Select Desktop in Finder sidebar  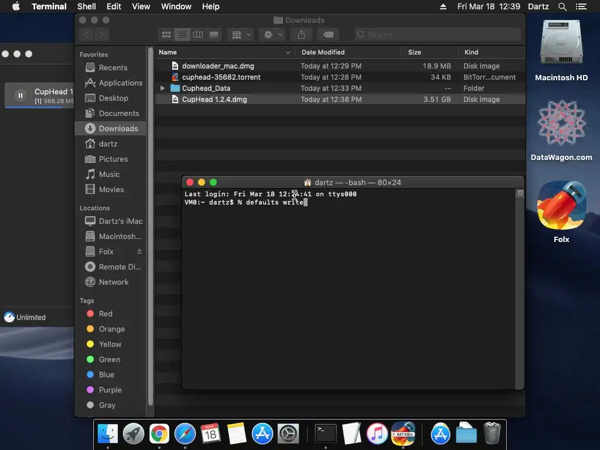tap(111, 98)
